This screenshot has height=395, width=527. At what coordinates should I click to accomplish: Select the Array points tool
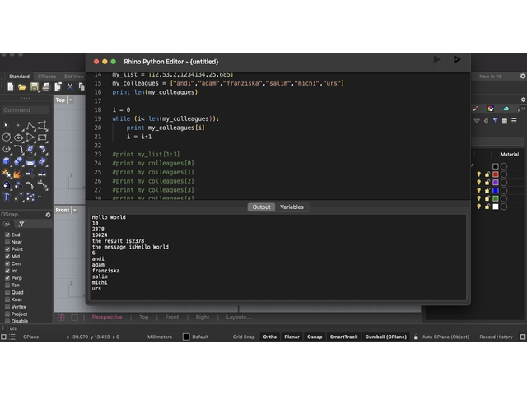[30, 197]
